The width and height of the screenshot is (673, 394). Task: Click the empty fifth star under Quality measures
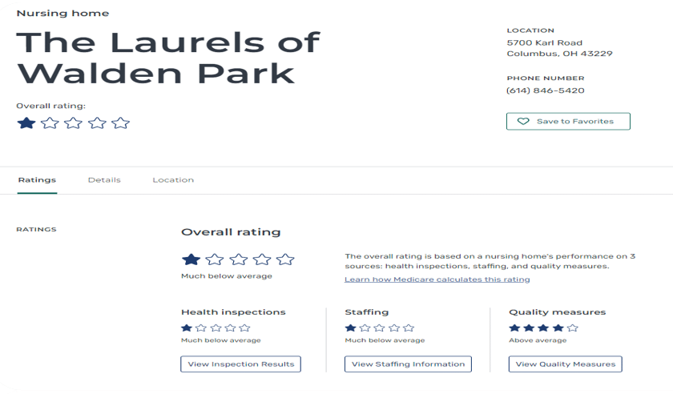573,328
